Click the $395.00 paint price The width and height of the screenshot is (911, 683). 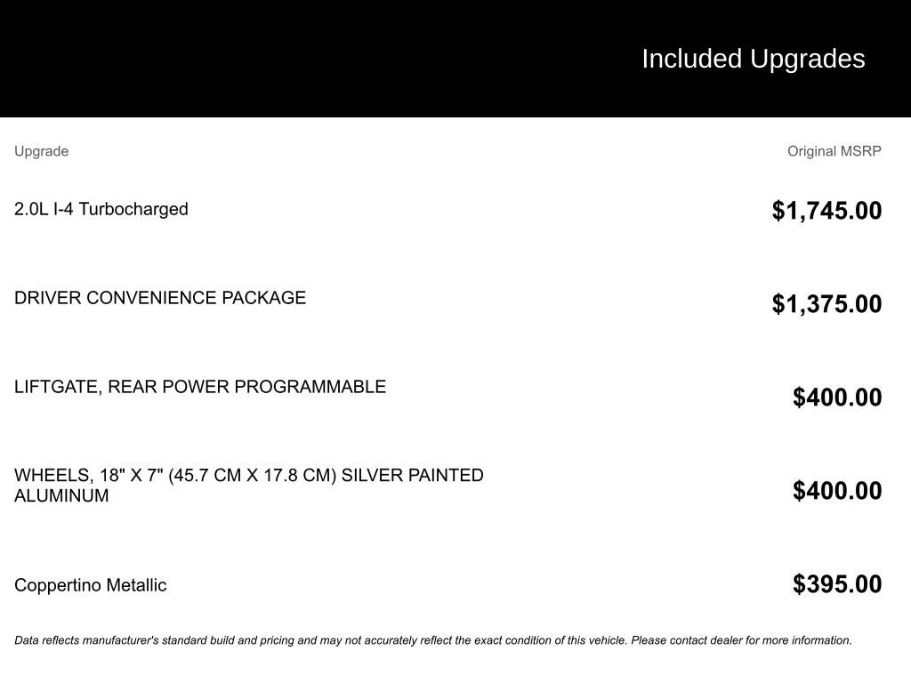(837, 584)
